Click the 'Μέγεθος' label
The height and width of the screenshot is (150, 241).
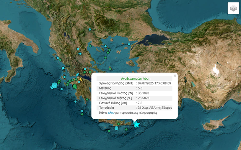click(105, 88)
